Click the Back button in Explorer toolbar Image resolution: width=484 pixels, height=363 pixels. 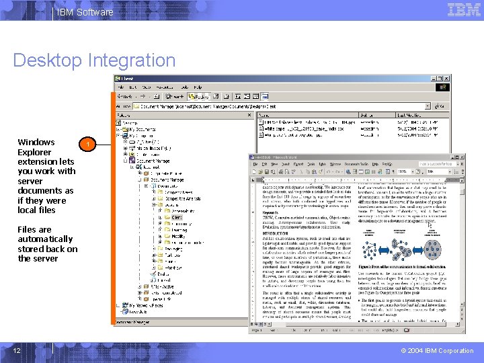pos(125,97)
